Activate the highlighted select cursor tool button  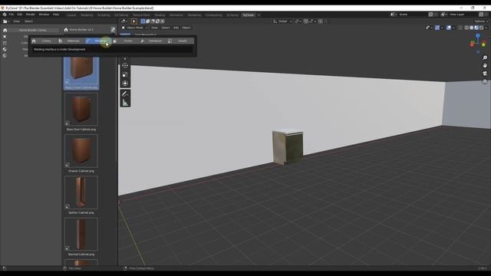click(133, 21)
